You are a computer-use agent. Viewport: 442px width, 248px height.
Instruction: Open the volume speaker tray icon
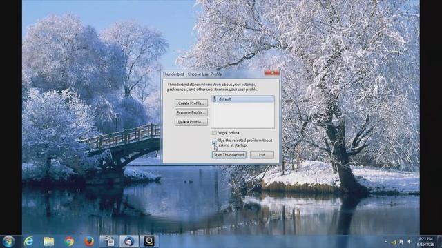[409, 242]
